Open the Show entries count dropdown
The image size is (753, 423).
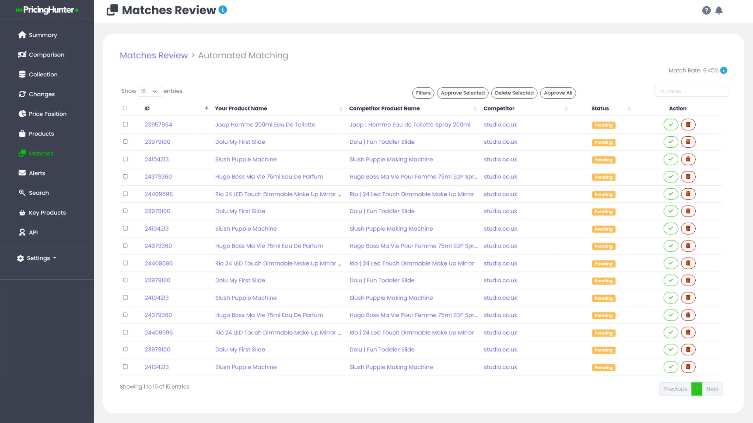click(x=149, y=91)
